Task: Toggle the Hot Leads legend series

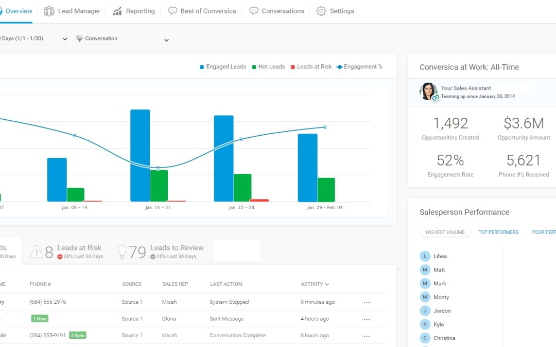Action: 268,66
